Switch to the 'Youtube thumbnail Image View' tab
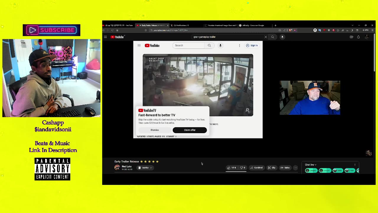Viewport: 378px width, 213px height. (x=221, y=25)
